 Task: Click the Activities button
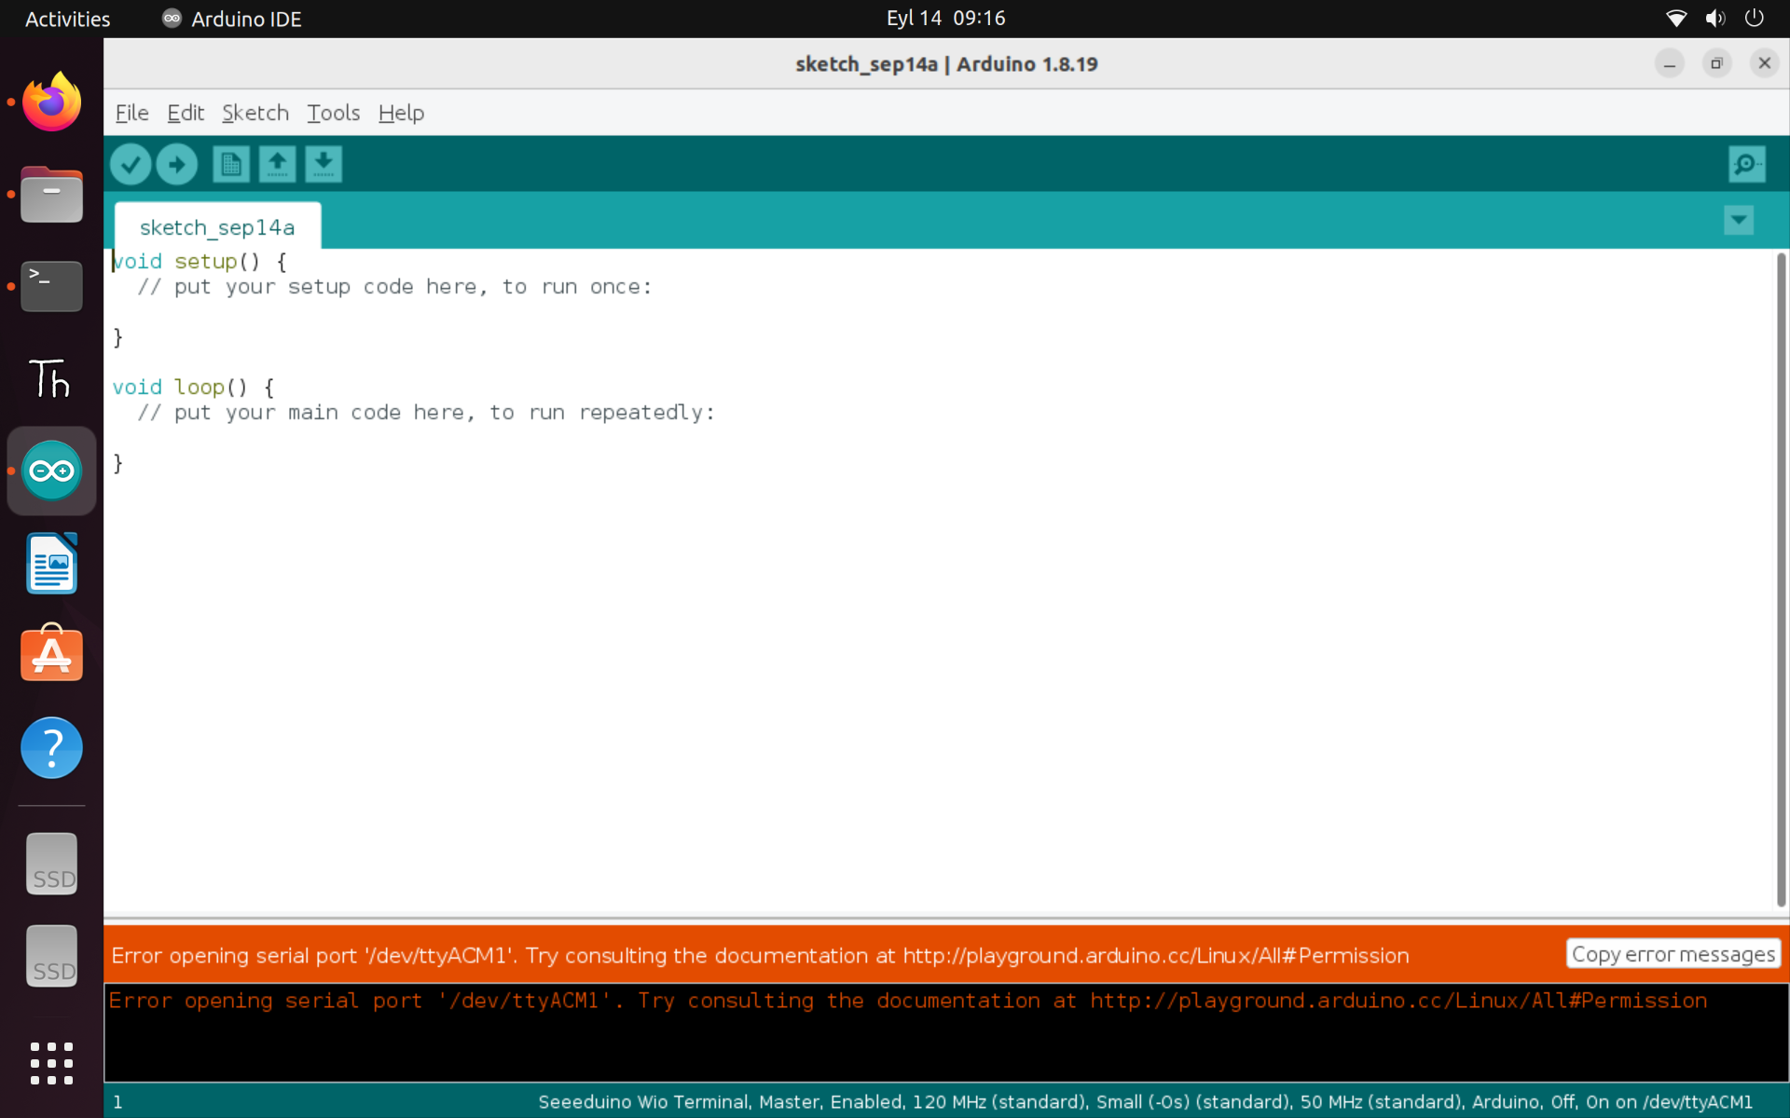click(67, 19)
